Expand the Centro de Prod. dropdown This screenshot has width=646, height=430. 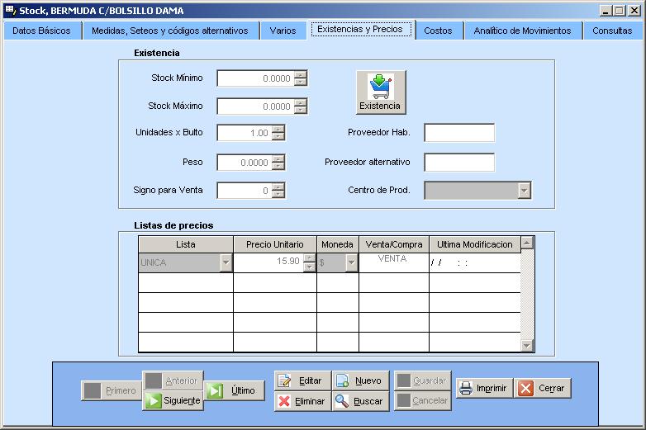(524, 191)
